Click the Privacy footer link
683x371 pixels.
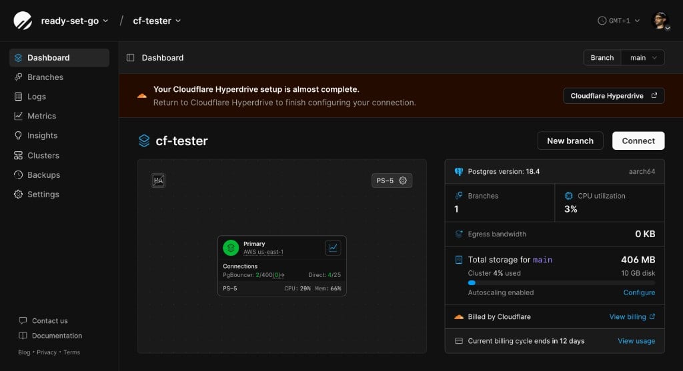(47, 352)
